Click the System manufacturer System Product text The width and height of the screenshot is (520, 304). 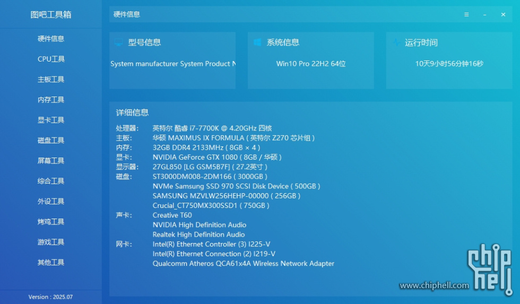click(173, 64)
